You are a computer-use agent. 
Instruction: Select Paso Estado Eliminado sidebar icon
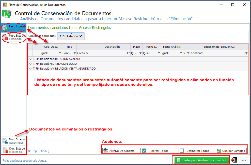[x=5, y=37]
